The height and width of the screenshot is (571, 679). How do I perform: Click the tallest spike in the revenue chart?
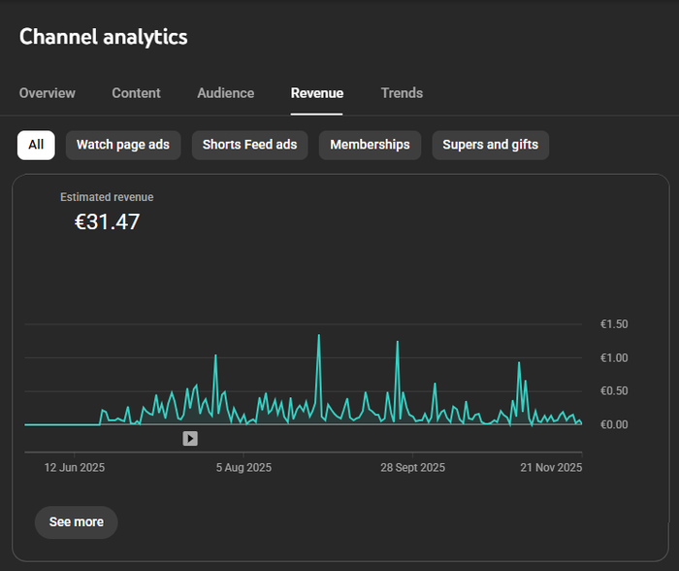pyautogui.click(x=318, y=337)
